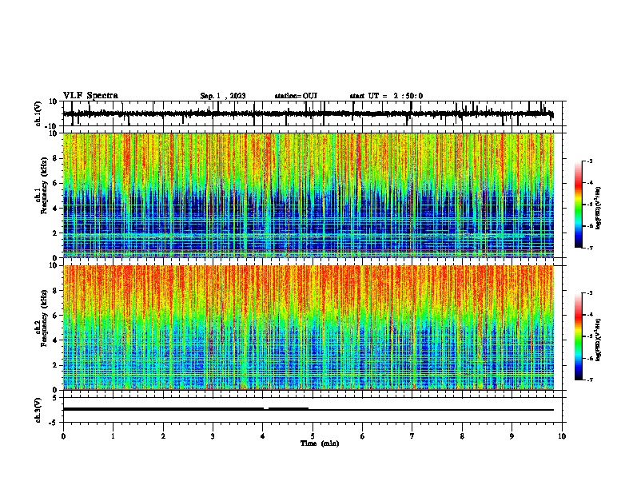Click the time axis tick label "7"

tap(412, 436)
